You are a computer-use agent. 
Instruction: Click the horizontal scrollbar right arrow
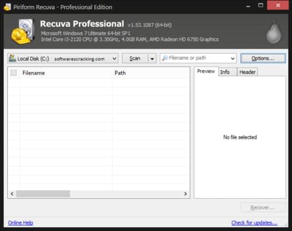point(186,194)
